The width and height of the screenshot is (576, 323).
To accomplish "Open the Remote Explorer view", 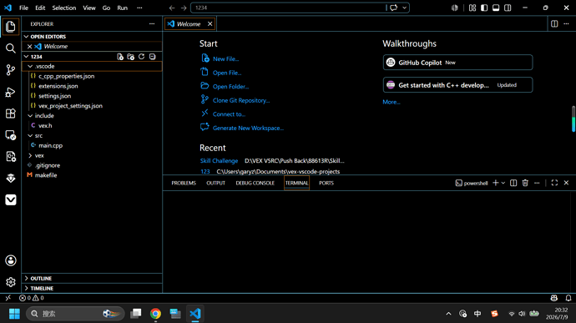I will point(11,135).
